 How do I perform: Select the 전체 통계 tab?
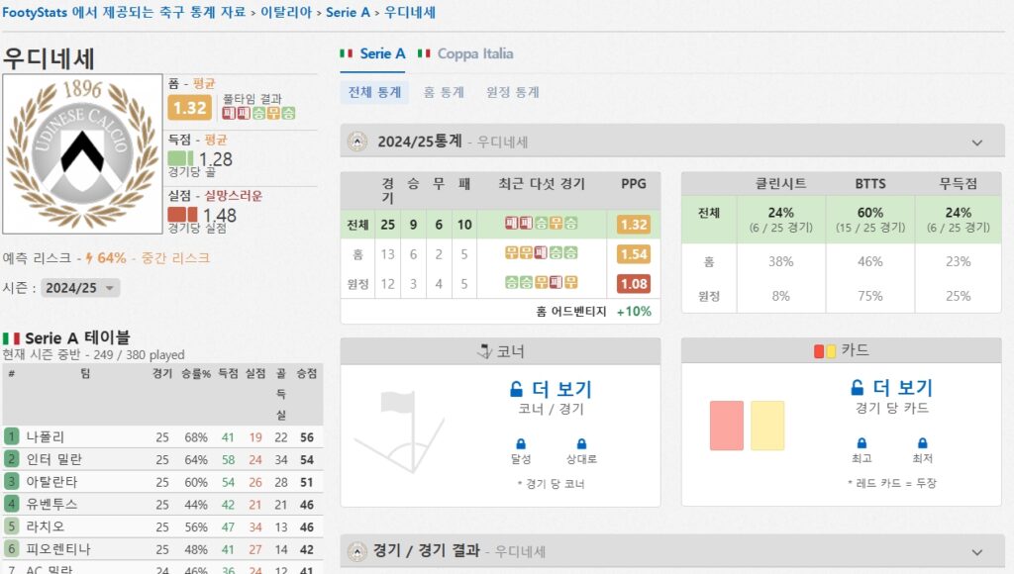click(374, 92)
